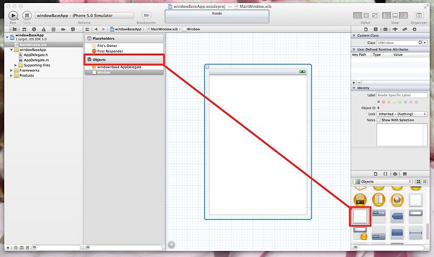The image size is (434, 257).
Task: Show the File Template library
Action: point(376,174)
